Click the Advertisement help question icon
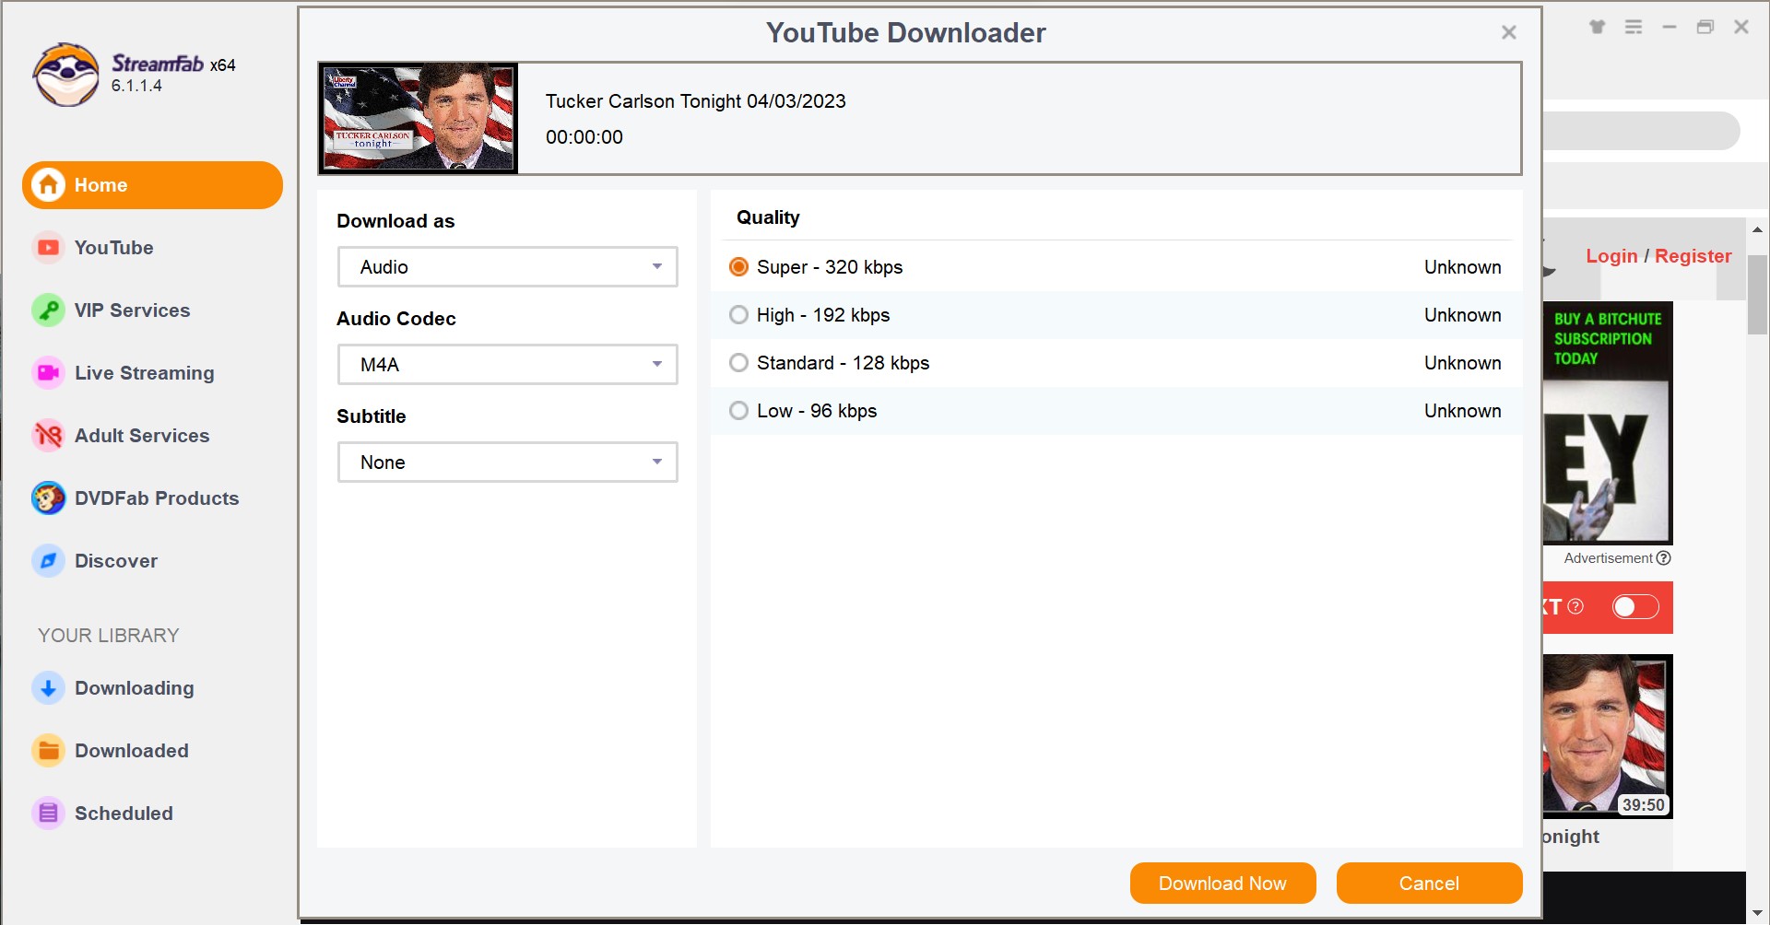 1663,558
